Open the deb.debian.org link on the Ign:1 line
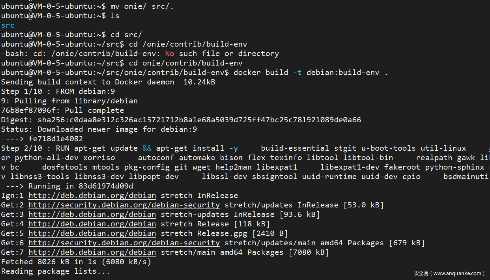Image resolution: width=490 pixels, height=280 pixels. (x=92, y=196)
